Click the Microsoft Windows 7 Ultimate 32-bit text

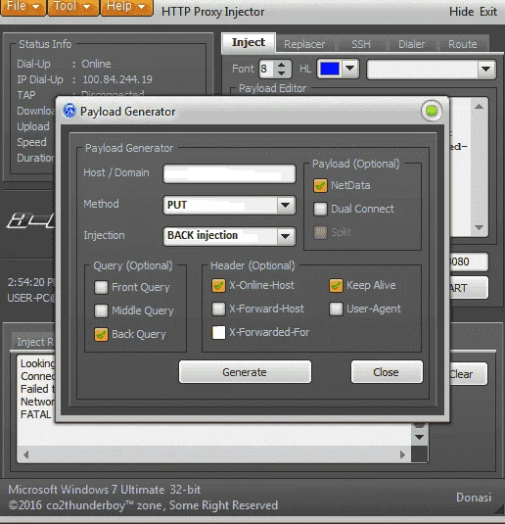tap(104, 490)
